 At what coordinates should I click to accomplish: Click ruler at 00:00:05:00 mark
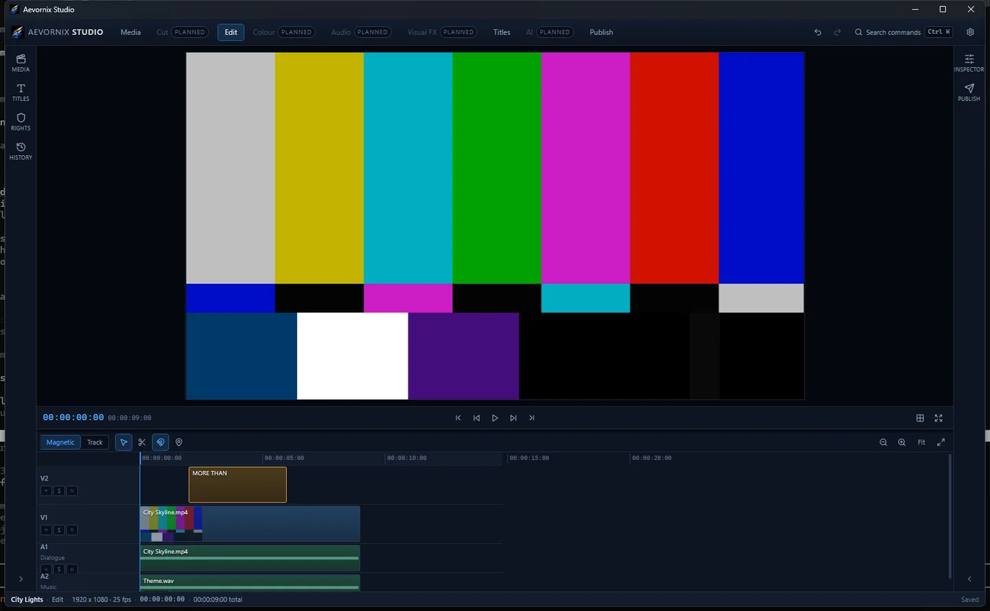pos(284,458)
